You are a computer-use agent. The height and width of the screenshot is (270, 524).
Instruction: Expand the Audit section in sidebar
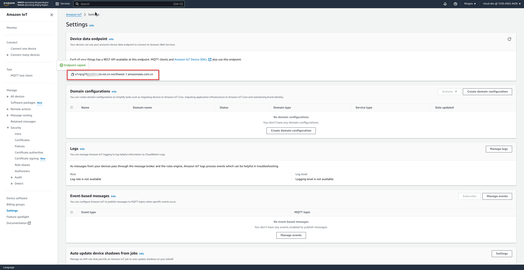tap(11, 177)
